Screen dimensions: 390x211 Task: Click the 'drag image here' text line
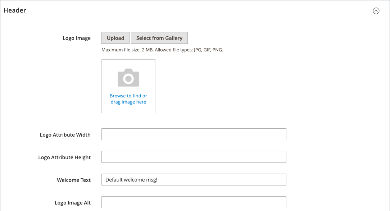(x=128, y=102)
